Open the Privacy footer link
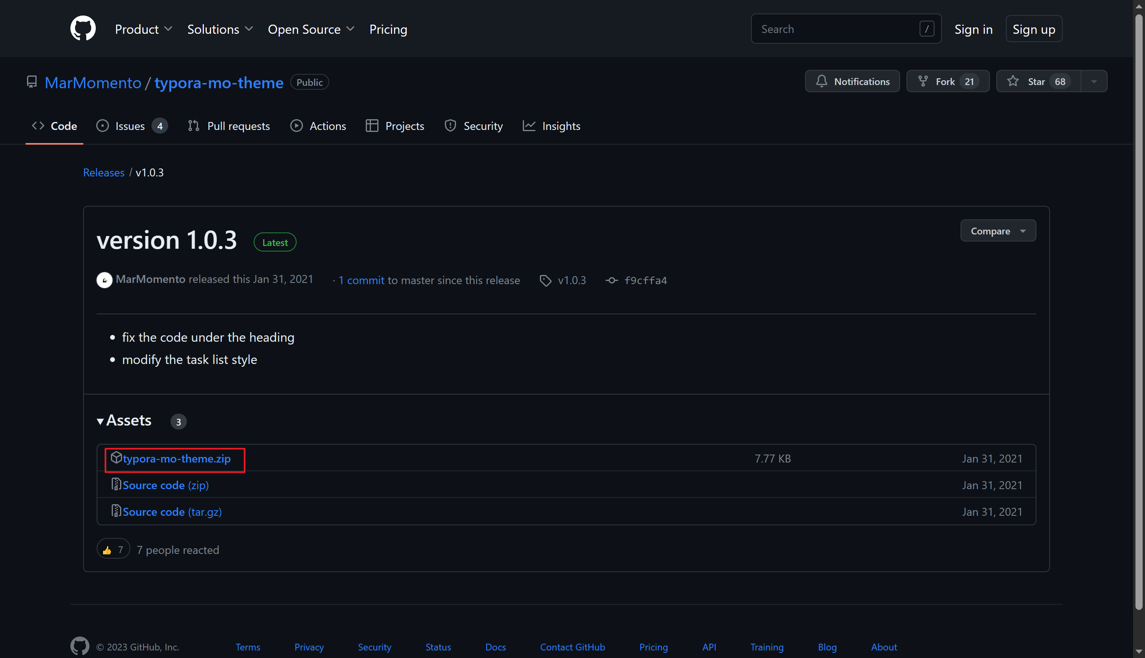This screenshot has height=658, width=1145. click(x=309, y=647)
